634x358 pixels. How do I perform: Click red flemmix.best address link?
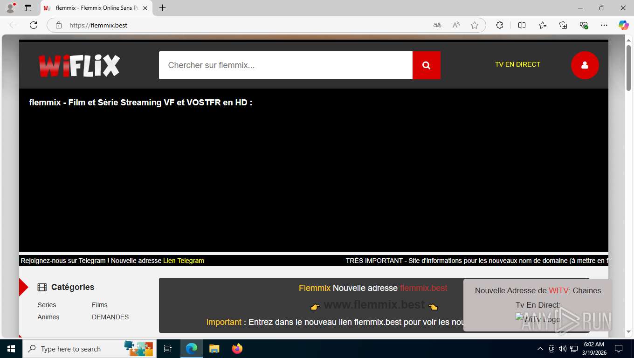(x=423, y=288)
